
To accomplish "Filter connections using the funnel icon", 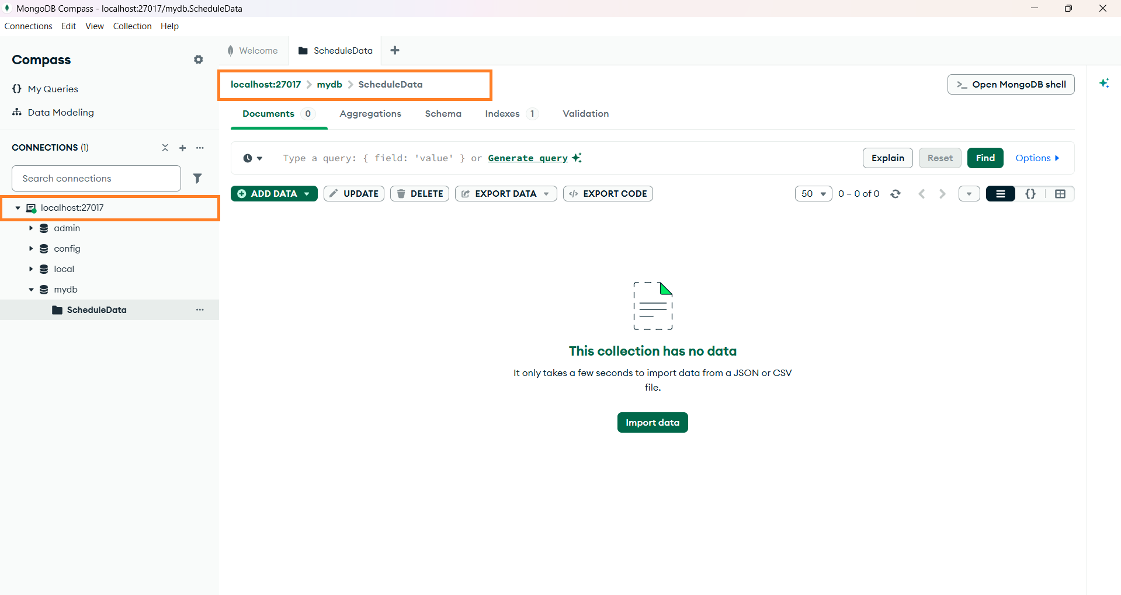I will point(197,178).
